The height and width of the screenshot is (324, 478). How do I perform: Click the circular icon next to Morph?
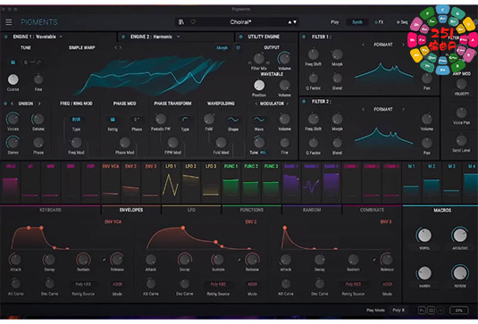pyautogui.click(x=238, y=48)
